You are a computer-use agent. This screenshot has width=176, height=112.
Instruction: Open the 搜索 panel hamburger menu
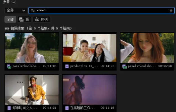coord(14,2)
